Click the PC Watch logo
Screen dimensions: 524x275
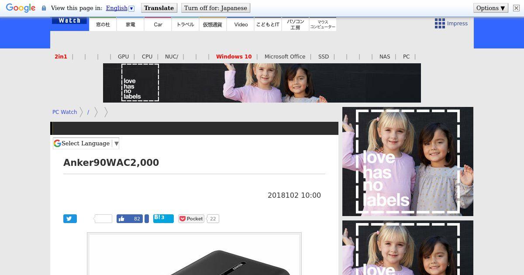click(69, 21)
